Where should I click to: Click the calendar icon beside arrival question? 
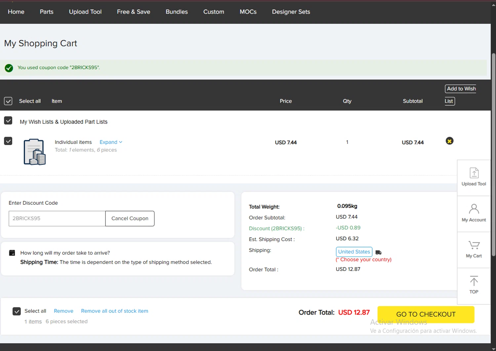12,253
